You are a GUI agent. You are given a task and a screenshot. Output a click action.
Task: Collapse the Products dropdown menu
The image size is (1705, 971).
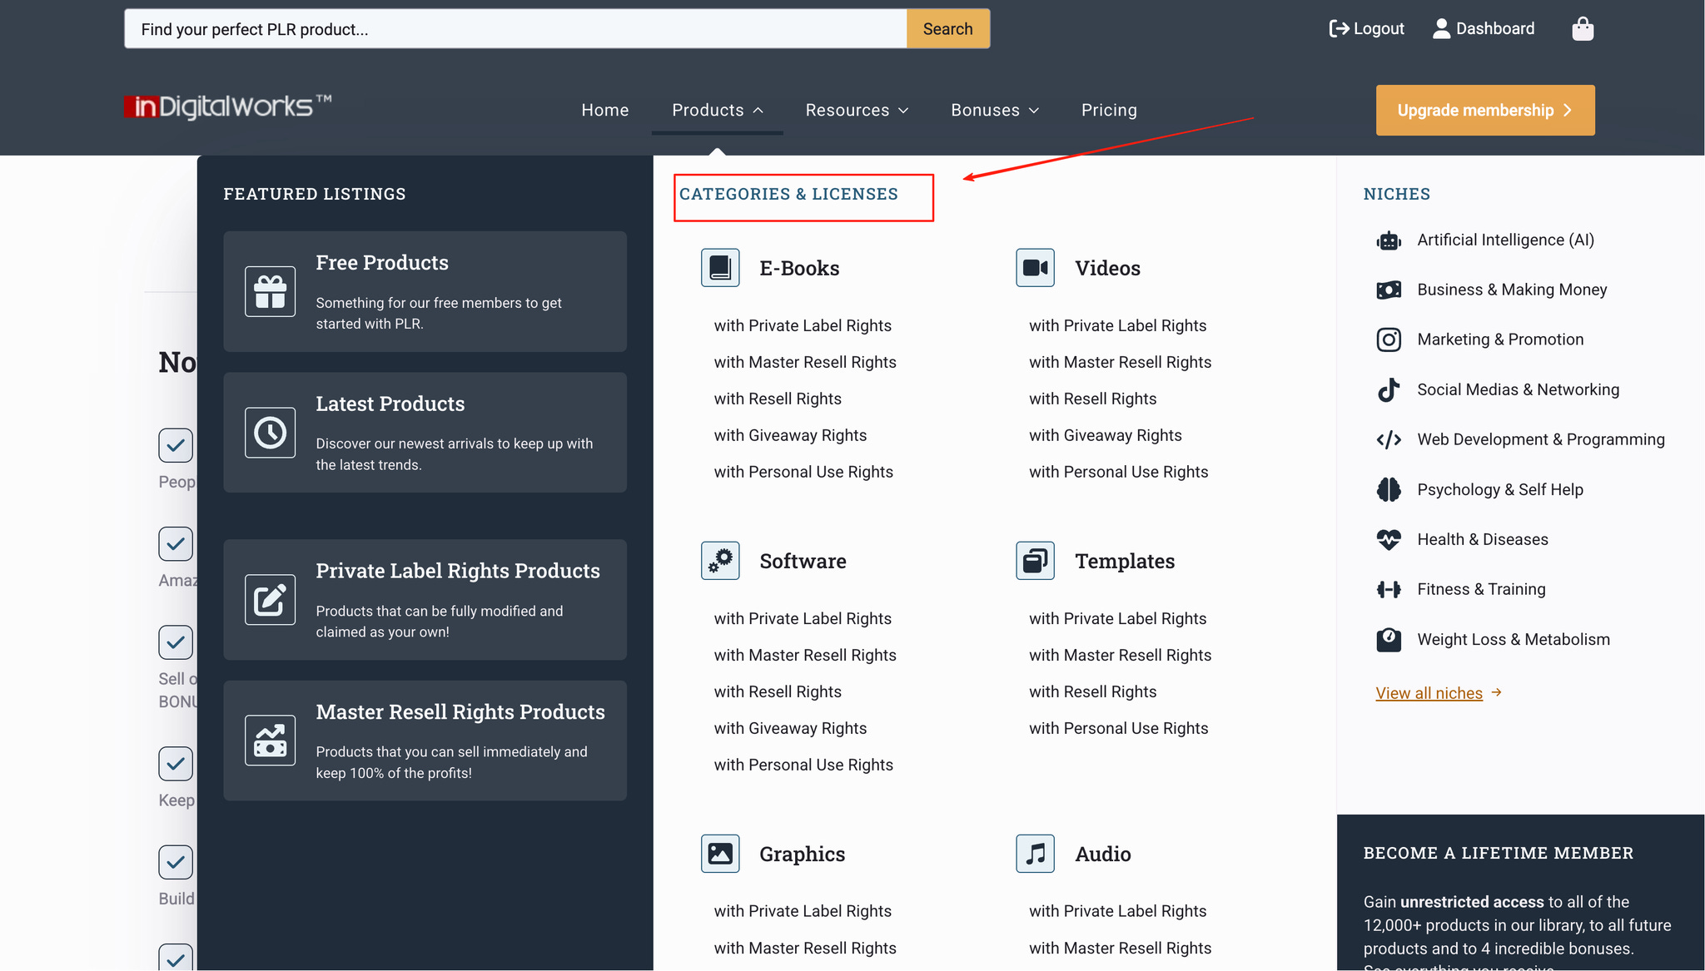coord(717,111)
